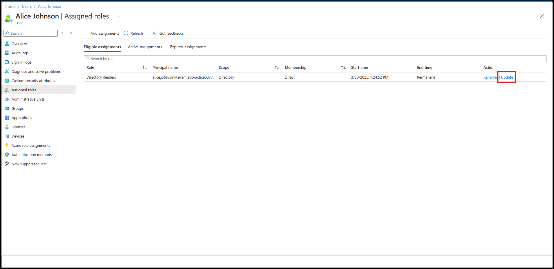Switch to the Eligible assignments tab
Viewport: 554px width, 269px height.
tap(102, 47)
